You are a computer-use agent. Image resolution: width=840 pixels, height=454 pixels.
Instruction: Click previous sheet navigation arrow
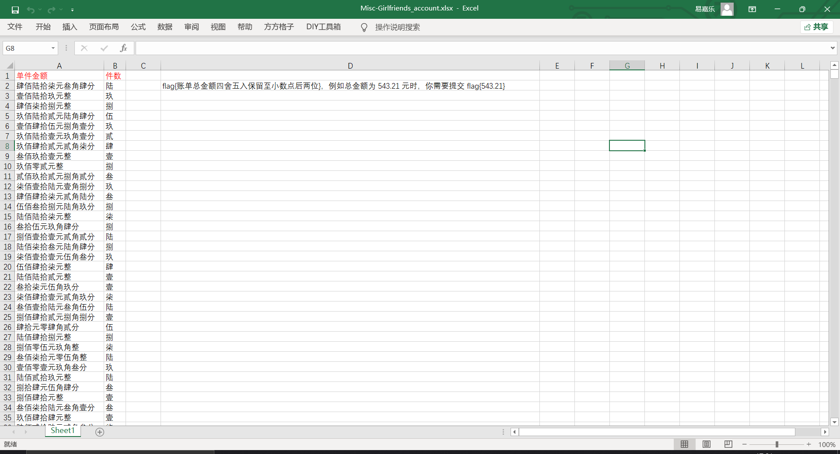point(14,432)
